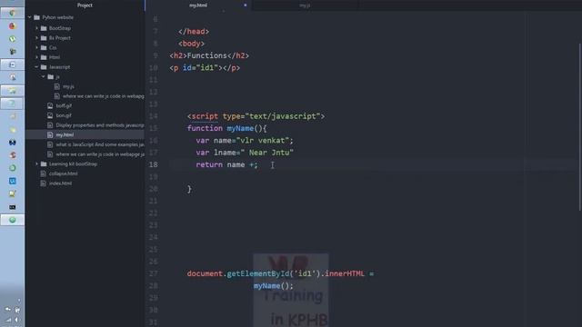582x327 pixels.
Task: Expand the Learning kit bootStrap folder arrow
Action: 36,163
